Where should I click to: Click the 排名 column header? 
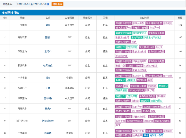pyautogui.click(x=5, y=18)
